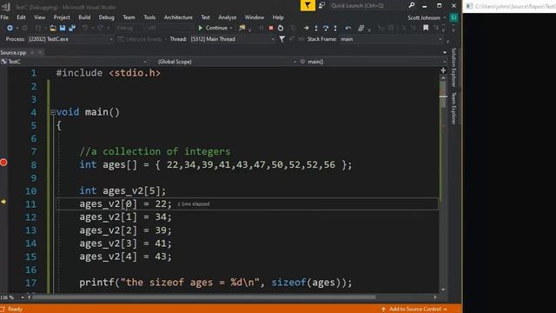The height and width of the screenshot is (313, 556).
Task: Click the hex display toolbar icon
Action: (361, 28)
